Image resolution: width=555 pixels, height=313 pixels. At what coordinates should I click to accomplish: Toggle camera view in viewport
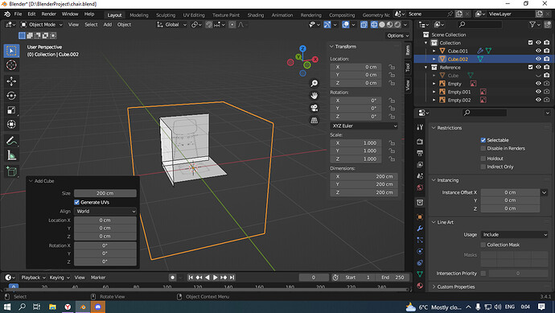[314, 108]
